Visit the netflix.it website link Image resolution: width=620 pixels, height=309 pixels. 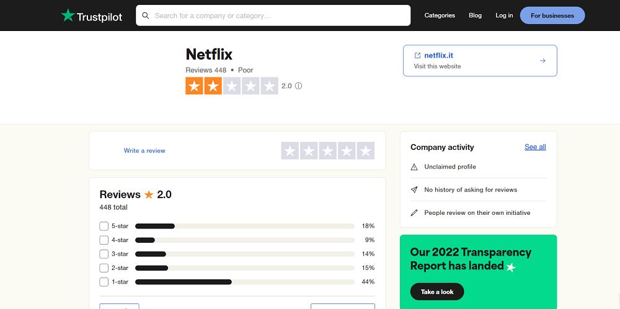pyautogui.click(x=438, y=55)
